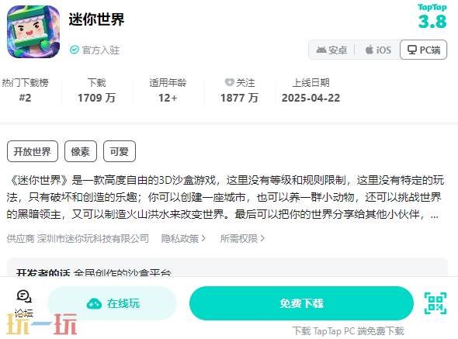Select the 开放世界 tag

(33, 151)
